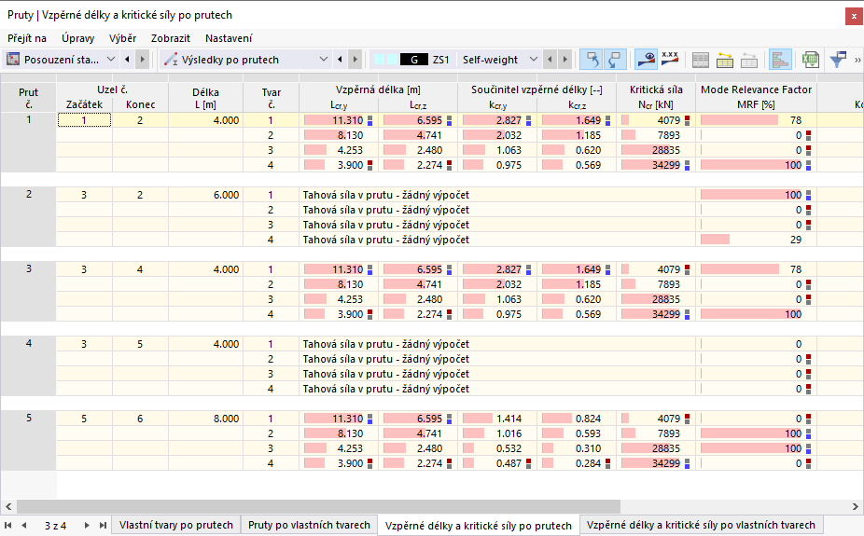
Task: Go to previous result table beside Výsledky po prutech
Action: 340,60
